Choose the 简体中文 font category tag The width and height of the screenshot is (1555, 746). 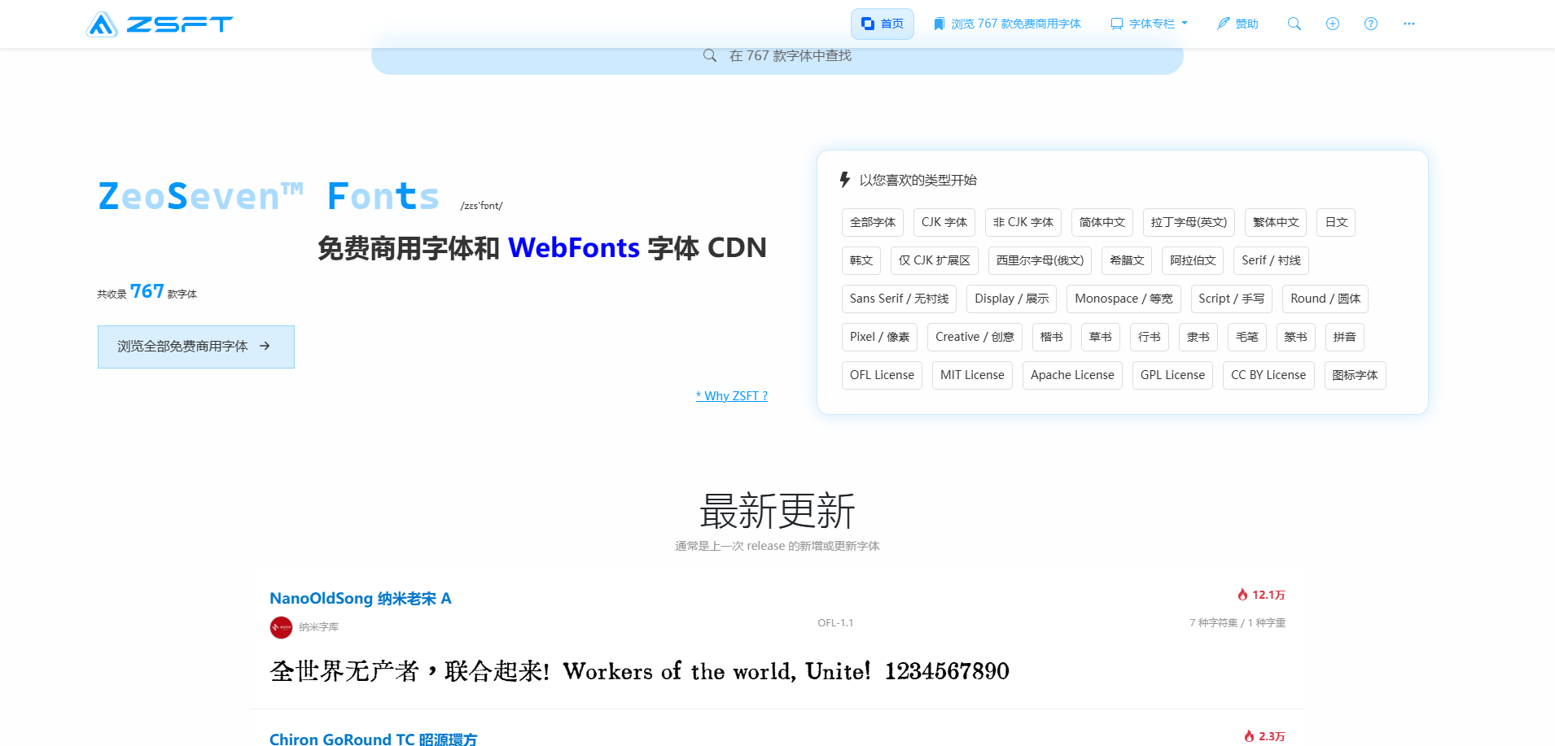[1102, 222]
